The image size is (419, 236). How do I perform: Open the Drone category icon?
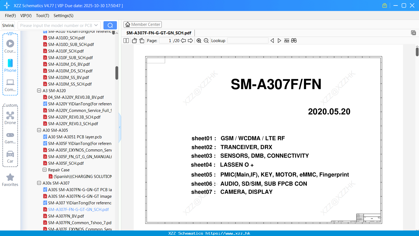coord(10,118)
